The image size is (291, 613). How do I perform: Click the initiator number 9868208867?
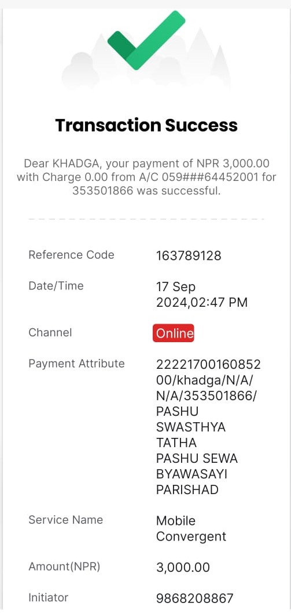194,599
